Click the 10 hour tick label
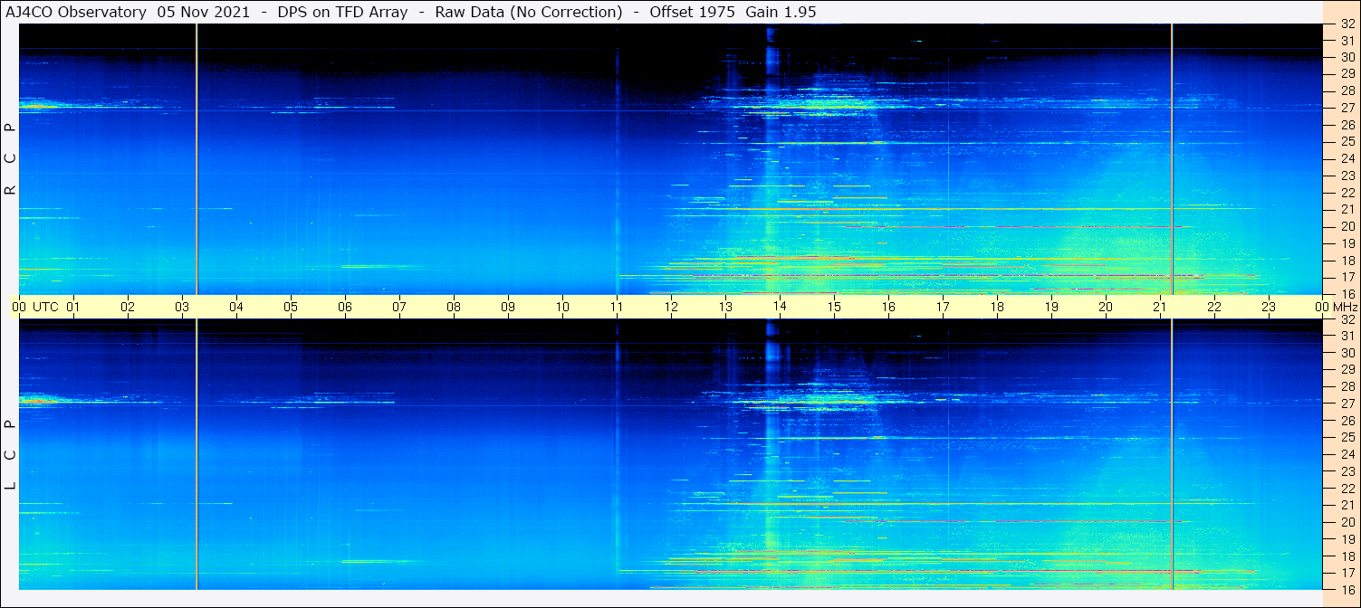 [x=562, y=307]
